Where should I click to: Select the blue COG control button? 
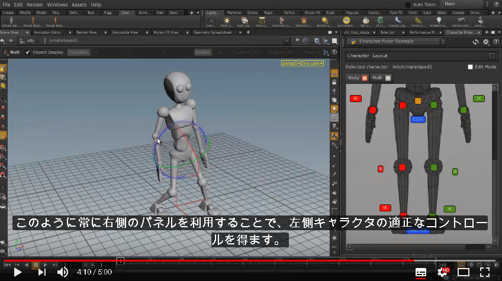coord(418,119)
